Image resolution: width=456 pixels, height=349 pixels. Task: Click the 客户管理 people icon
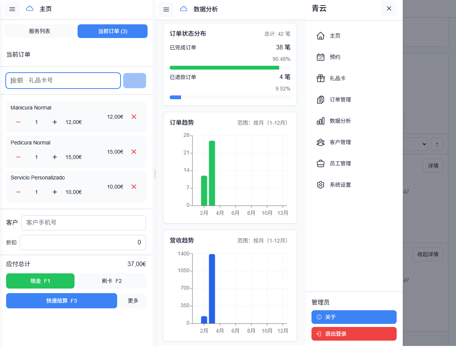click(x=321, y=142)
